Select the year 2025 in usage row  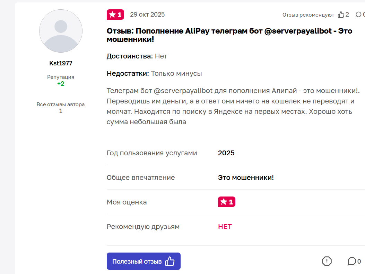coord(226,153)
